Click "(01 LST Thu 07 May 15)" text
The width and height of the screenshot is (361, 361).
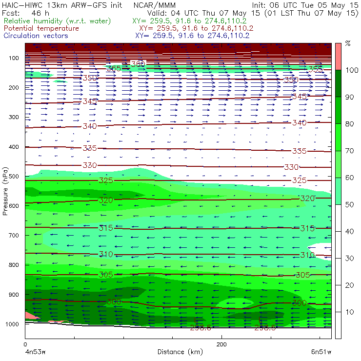pos(312,13)
